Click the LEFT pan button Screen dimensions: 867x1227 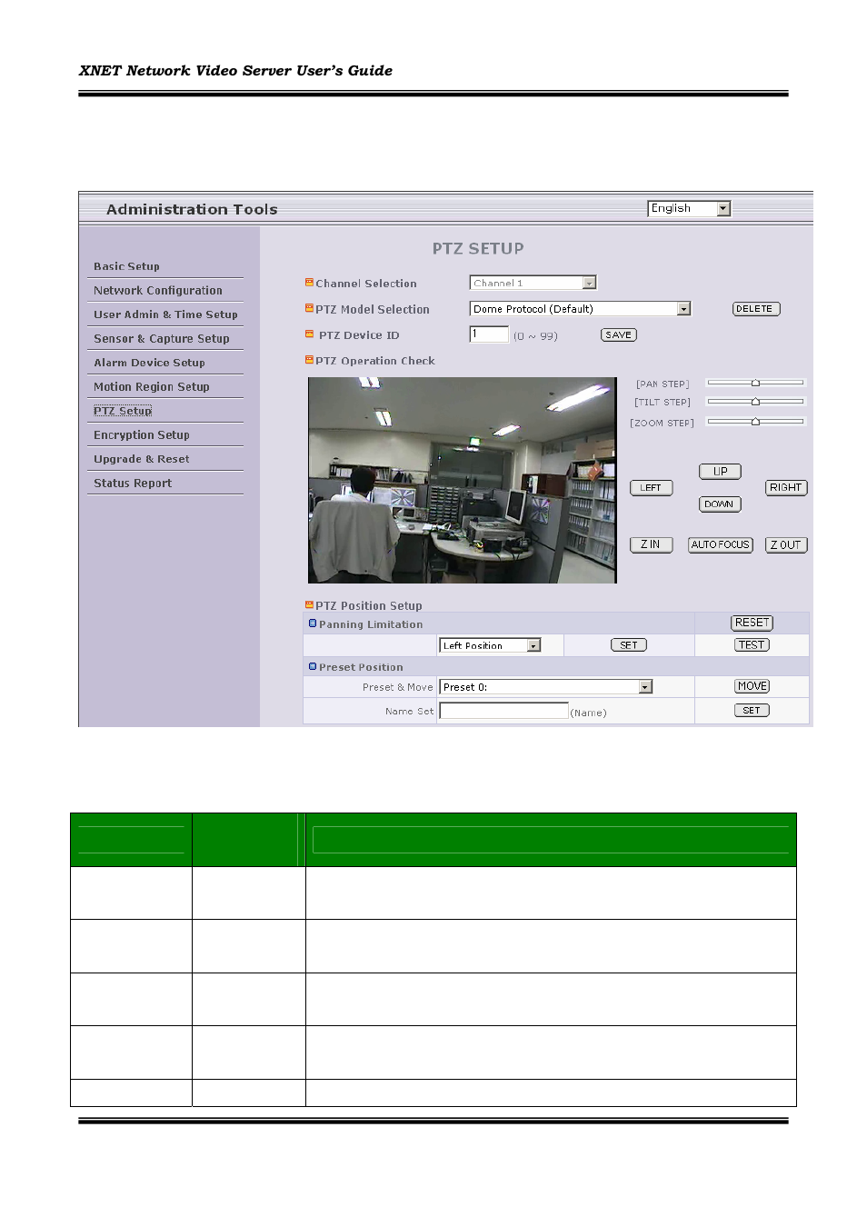tap(651, 488)
